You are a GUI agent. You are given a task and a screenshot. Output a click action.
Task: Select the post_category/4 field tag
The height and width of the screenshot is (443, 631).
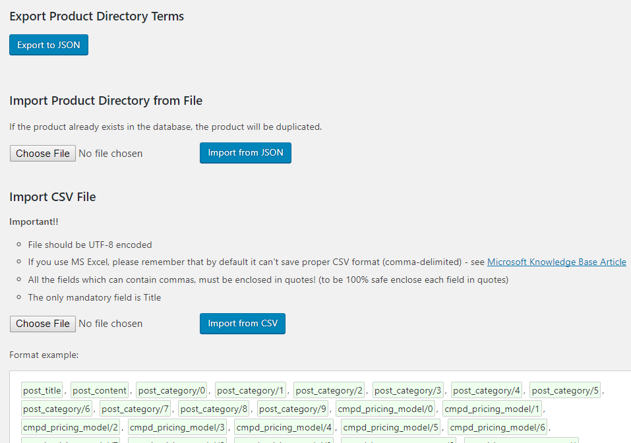(487, 390)
